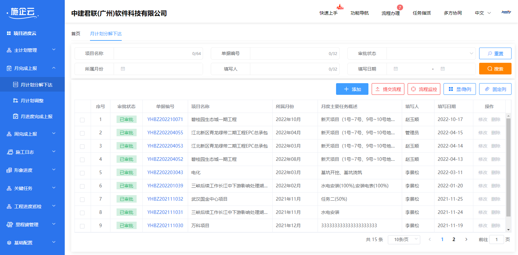Open 快速上手 in top navigation

tap(329, 13)
